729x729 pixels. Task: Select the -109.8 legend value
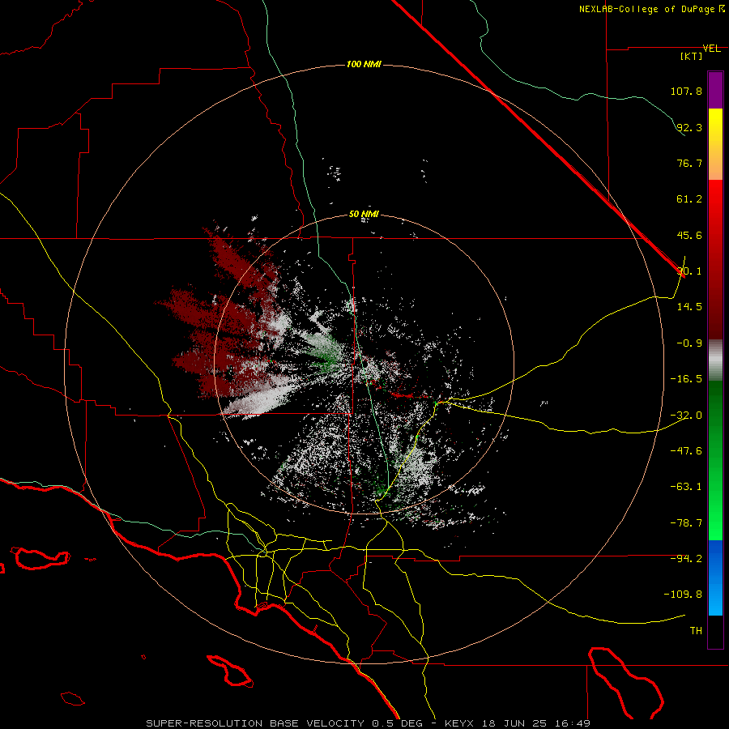click(683, 595)
